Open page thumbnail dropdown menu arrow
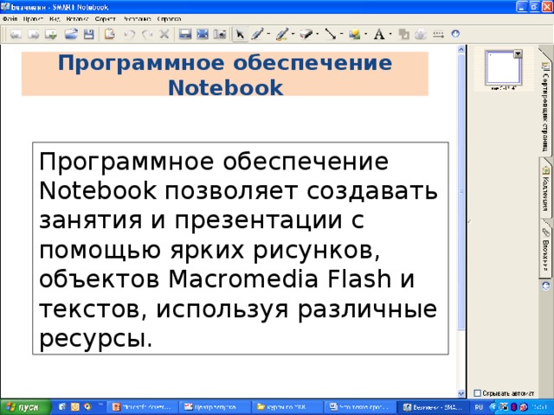The width and height of the screenshot is (554, 415). (518, 54)
